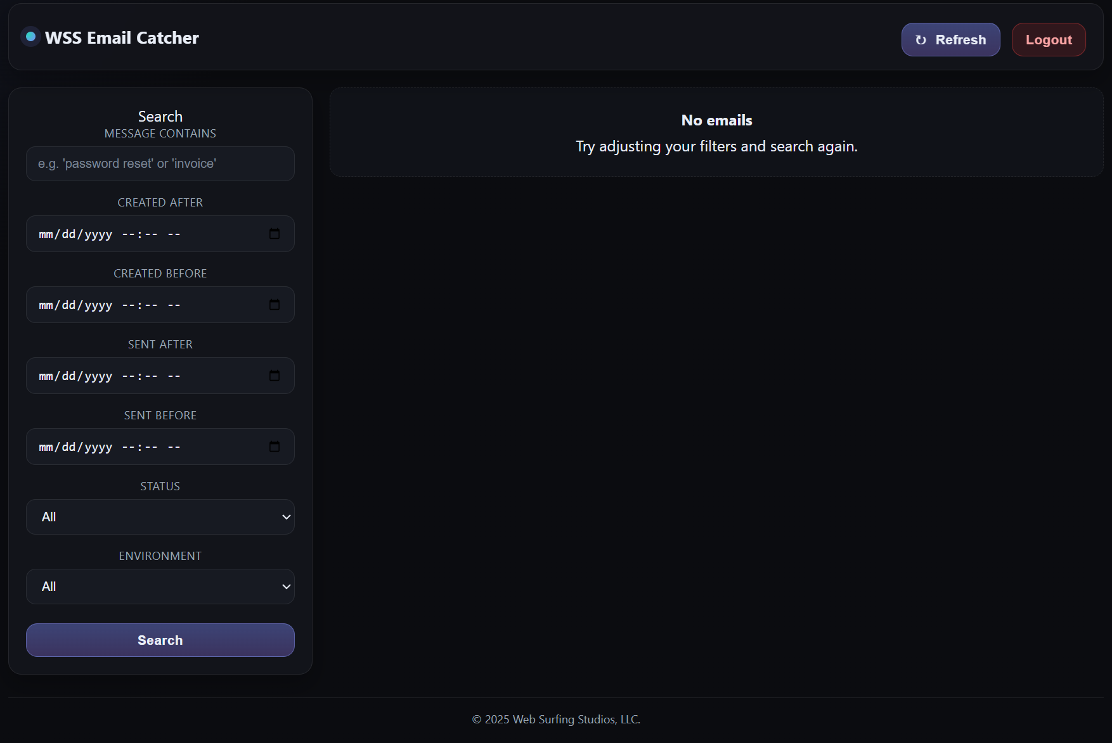Open the Environment dropdown
The image size is (1112, 743).
tap(160, 587)
